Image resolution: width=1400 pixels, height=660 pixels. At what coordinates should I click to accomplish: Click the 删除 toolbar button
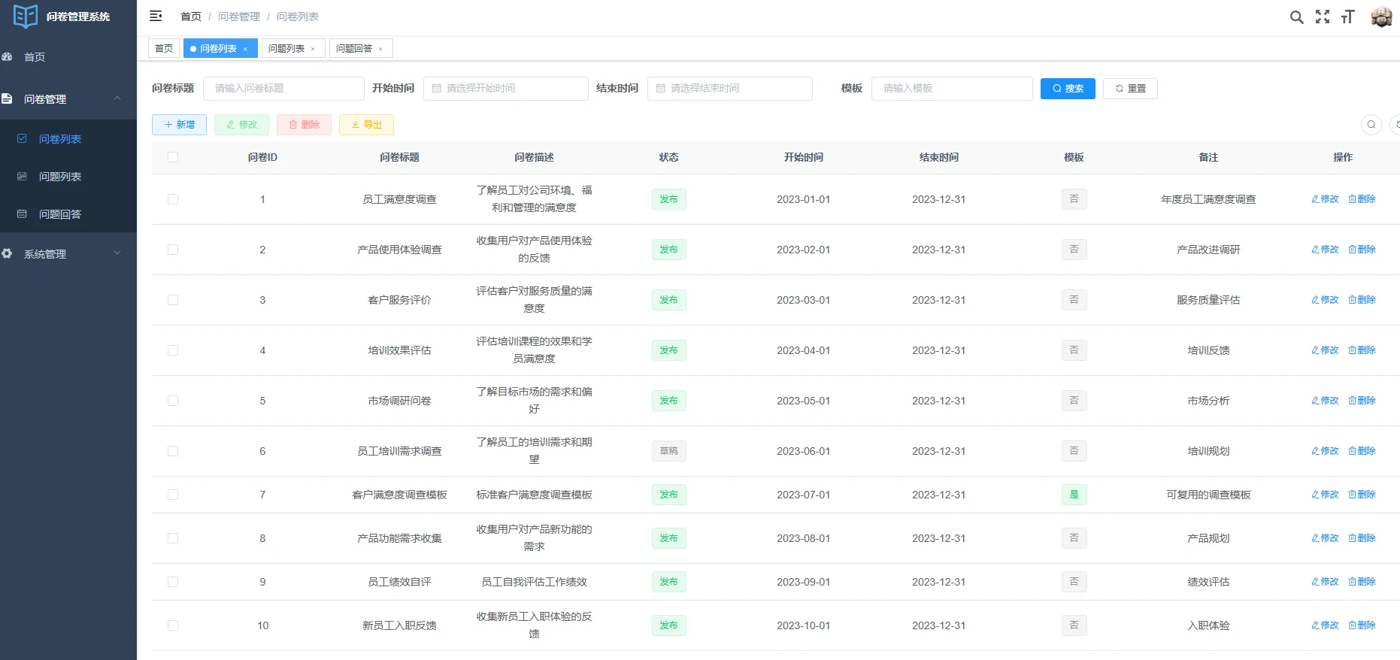click(304, 125)
